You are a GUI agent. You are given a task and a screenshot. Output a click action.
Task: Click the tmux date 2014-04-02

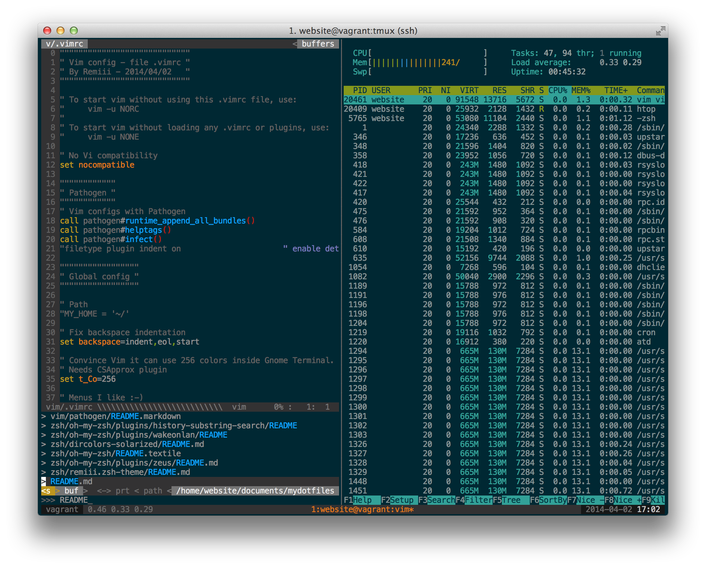[x=609, y=509]
